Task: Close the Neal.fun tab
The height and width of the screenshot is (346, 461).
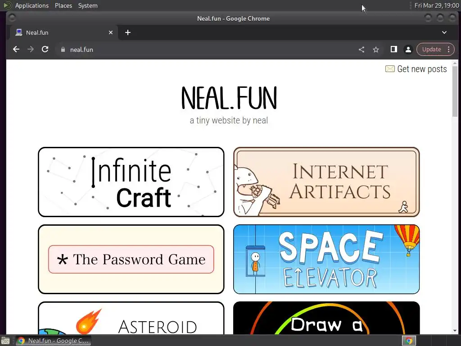Action: [x=111, y=32]
